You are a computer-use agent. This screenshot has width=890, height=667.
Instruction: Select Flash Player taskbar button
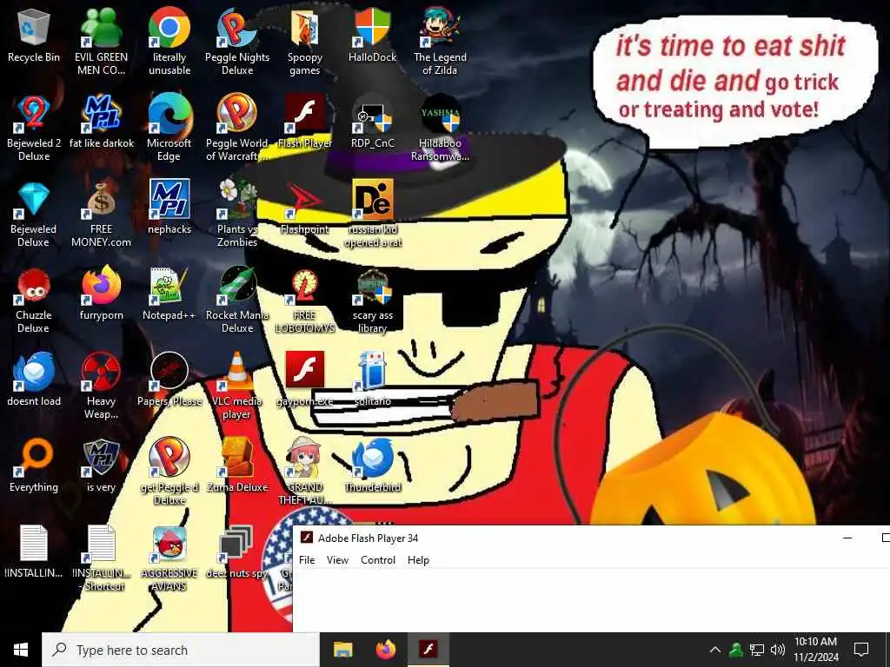coord(428,650)
